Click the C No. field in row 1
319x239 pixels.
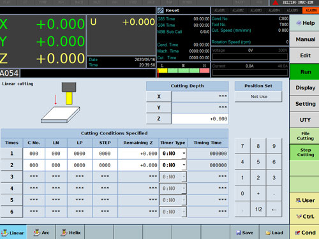pos(34,154)
